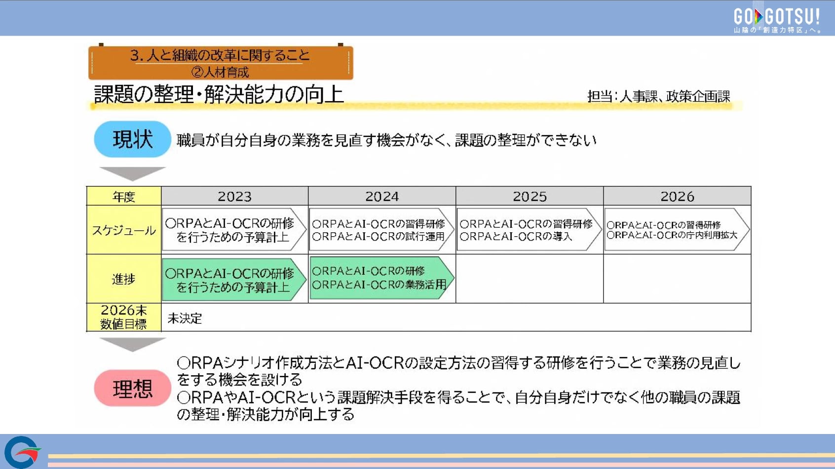Select the blue 現状 badge
Screen dimensions: 835x469
(x=132, y=139)
